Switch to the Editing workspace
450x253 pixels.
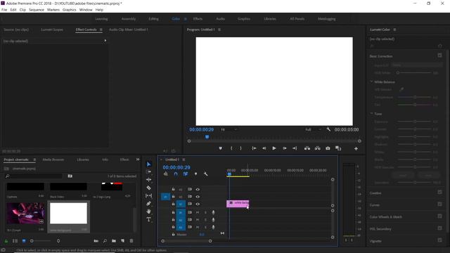[153, 19]
